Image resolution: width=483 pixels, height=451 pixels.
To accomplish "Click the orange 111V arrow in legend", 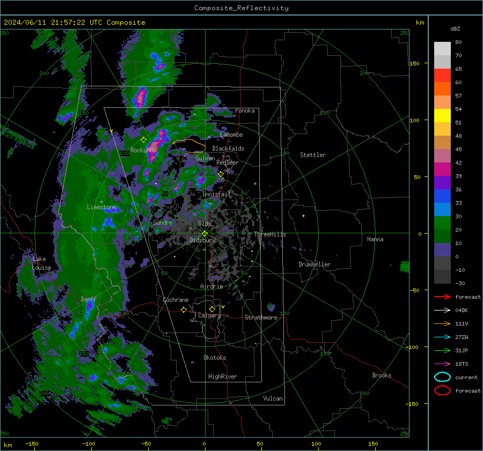I will [442, 323].
